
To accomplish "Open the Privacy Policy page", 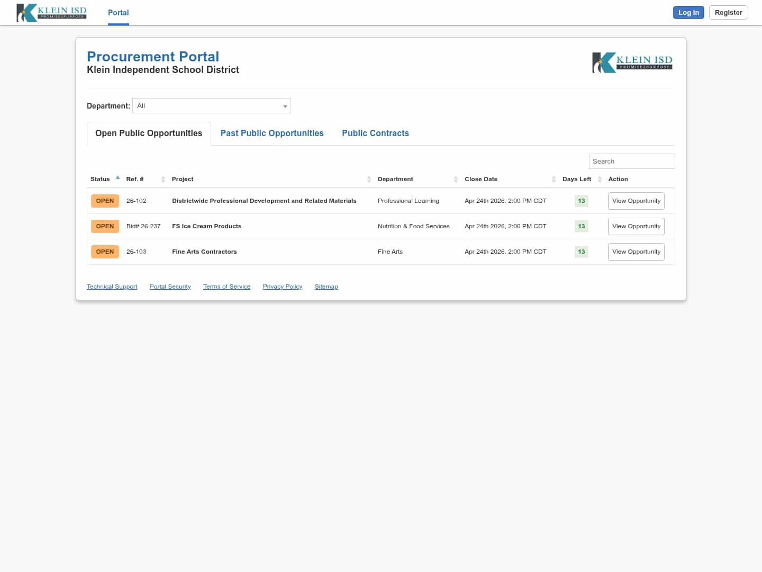I will point(282,287).
